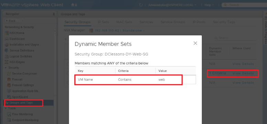Open Dashboard via its sidebar icon
Screen dimensions: 267x124
click(7, 39)
